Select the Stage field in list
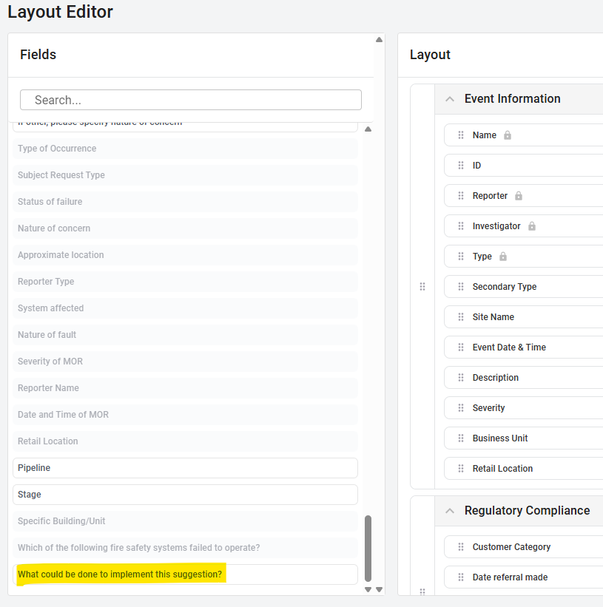The image size is (603, 607). tap(185, 495)
